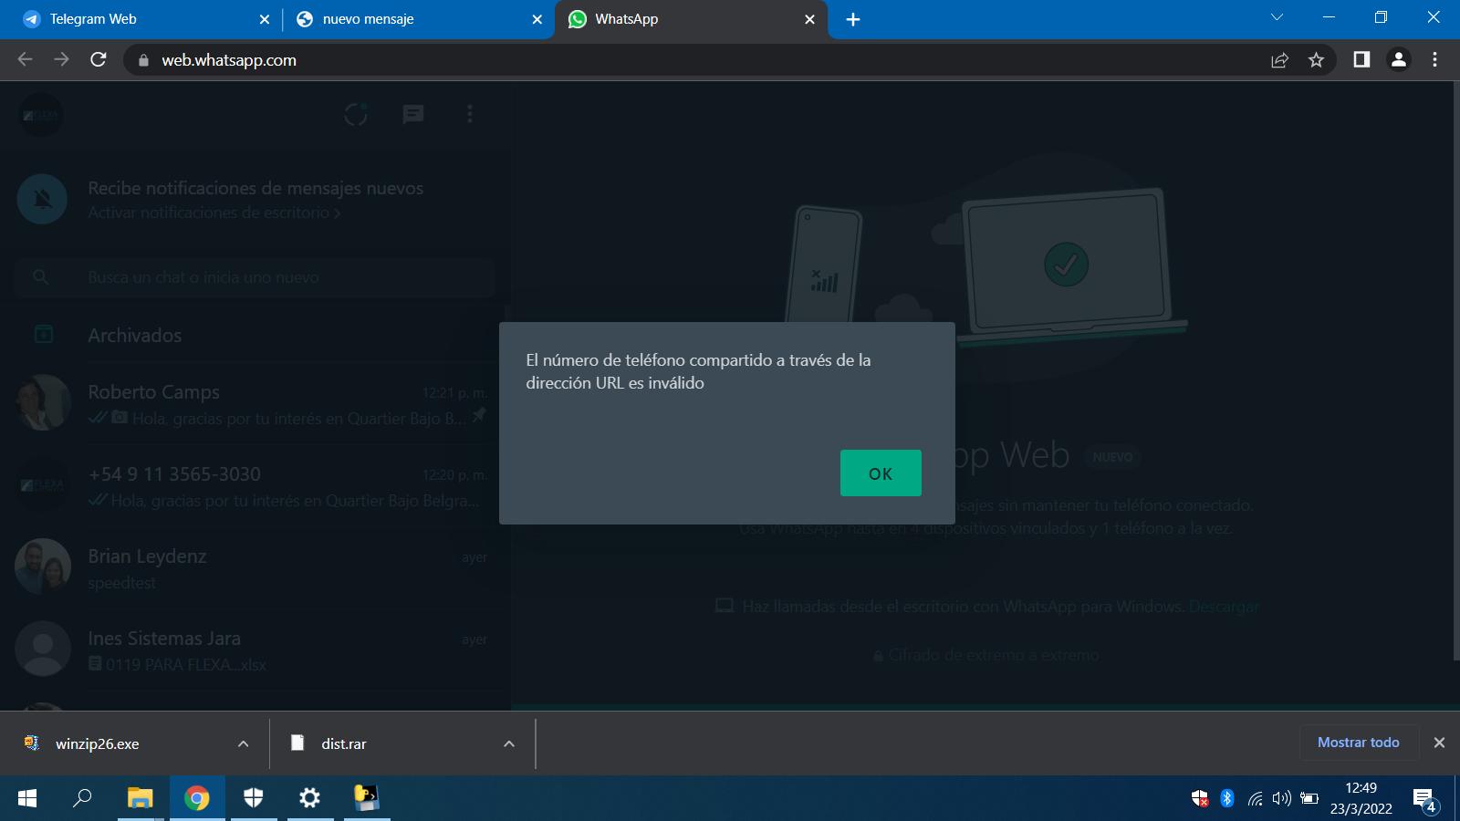Open a new browser tab

click(x=853, y=19)
